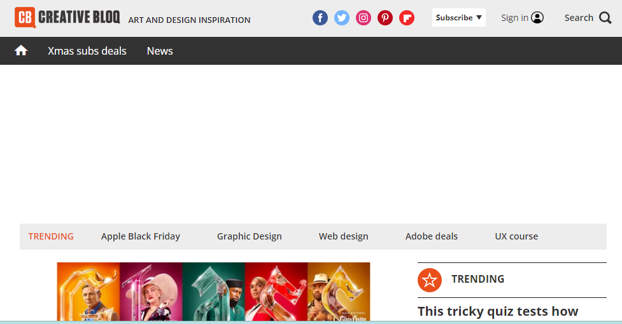Open the Web design trending link
This screenshot has height=324, width=622.
click(344, 236)
